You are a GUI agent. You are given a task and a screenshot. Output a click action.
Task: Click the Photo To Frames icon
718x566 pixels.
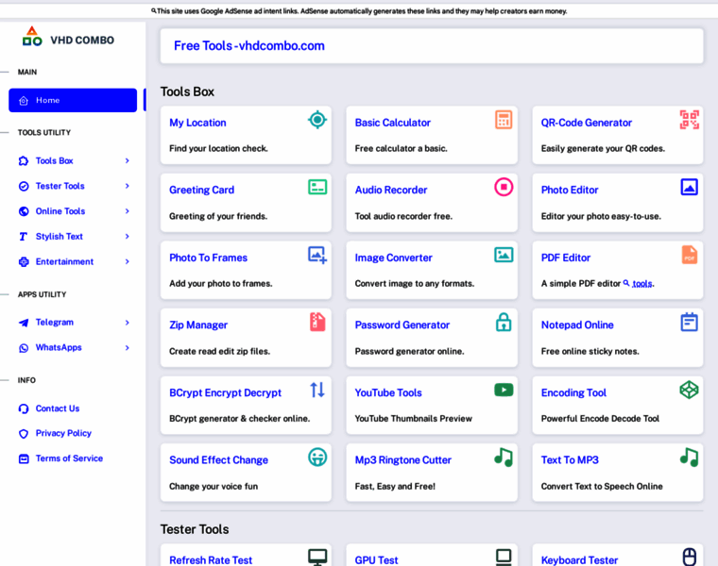(317, 255)
